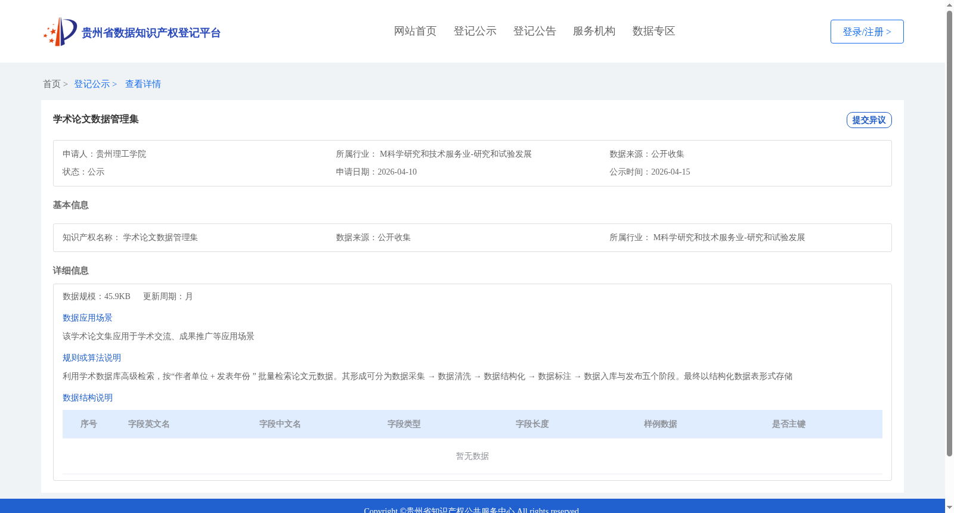Click 数据规模：45.9KB text

click(x=97, y=296)
